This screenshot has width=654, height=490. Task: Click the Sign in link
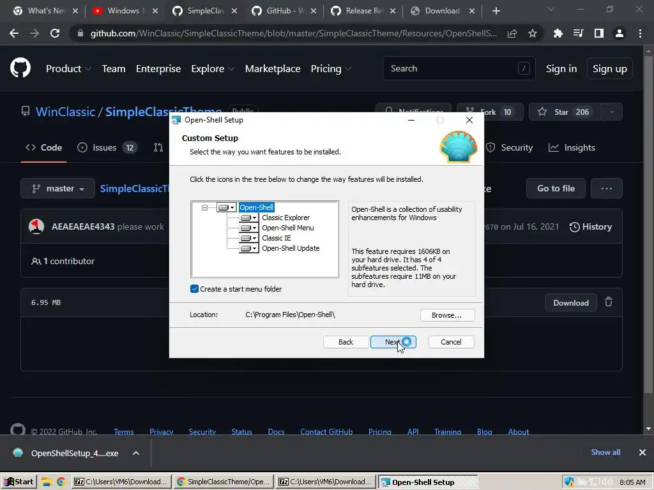point(561,69)
